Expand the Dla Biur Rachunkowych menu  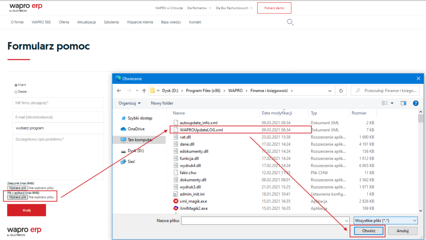(234, 8)
